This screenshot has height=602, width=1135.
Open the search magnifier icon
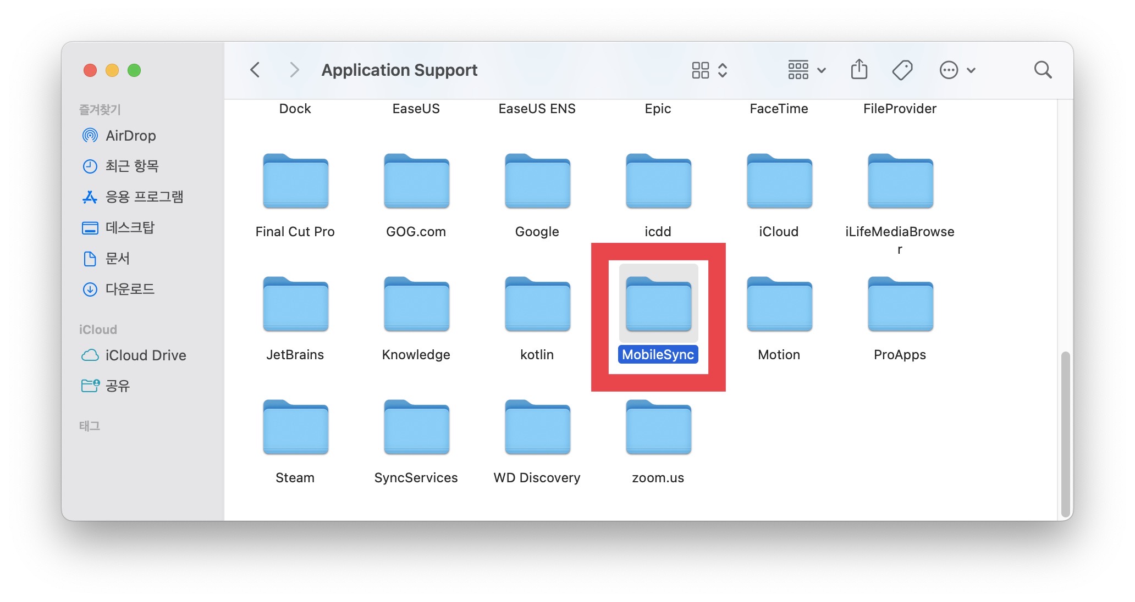click(1042, 70)
